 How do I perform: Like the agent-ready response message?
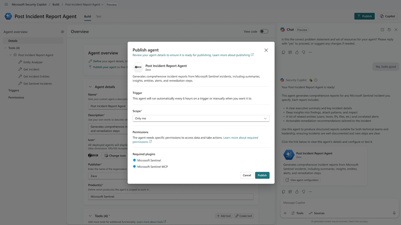coord(297,192)
